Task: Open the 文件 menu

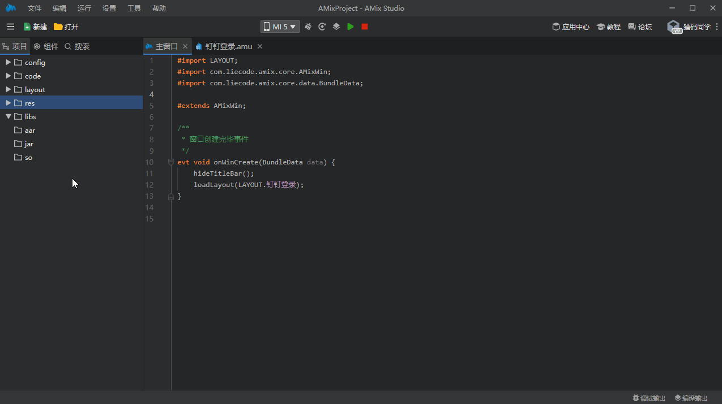Action: 35,8
